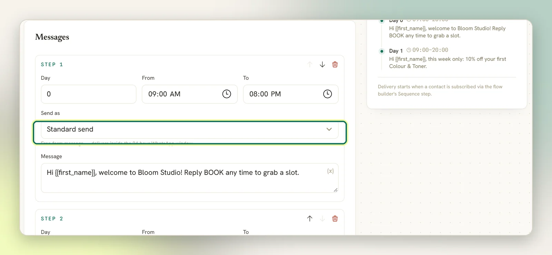Screen dimensions: 552x255
Task: Click the Day 0 welcome preview message
Action: [x=447, y=32]
